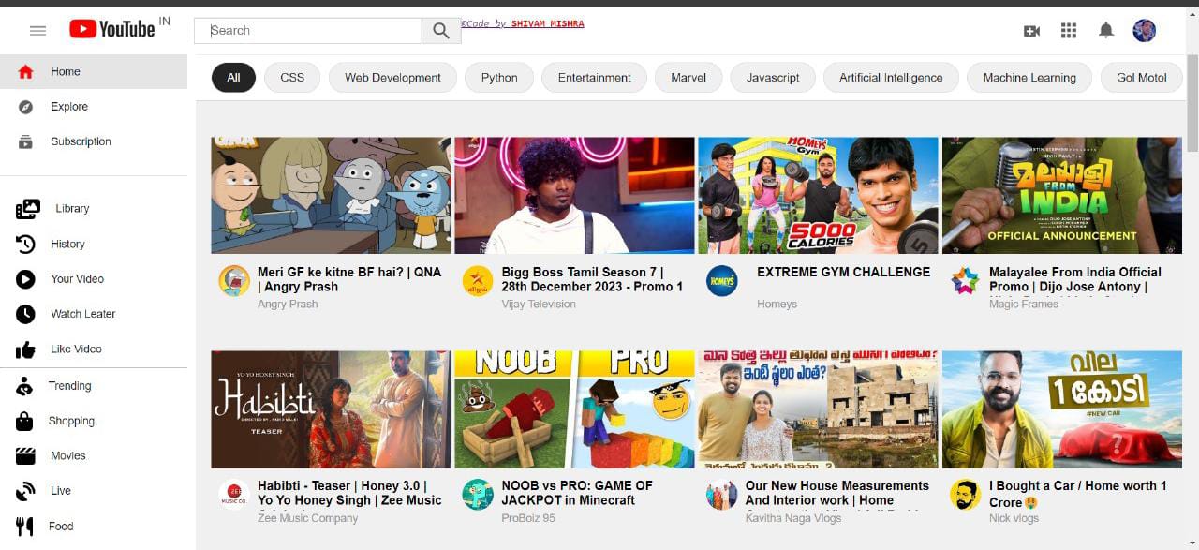
Task: Switch to the Entertainment category tab
Action: (x=594, y=78)
